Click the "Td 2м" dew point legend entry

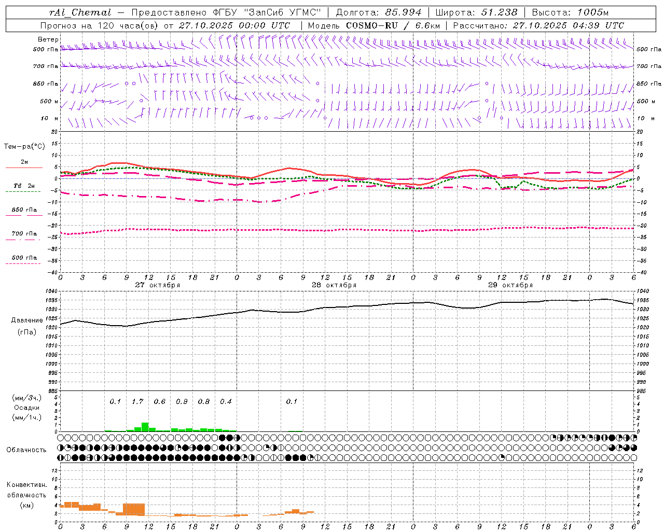[24, 186]
